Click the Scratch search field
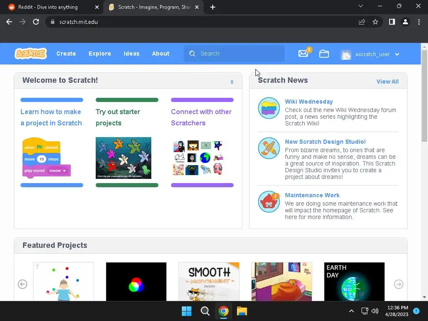Viewport: 428px width, 321px height. tap(234, 53)
